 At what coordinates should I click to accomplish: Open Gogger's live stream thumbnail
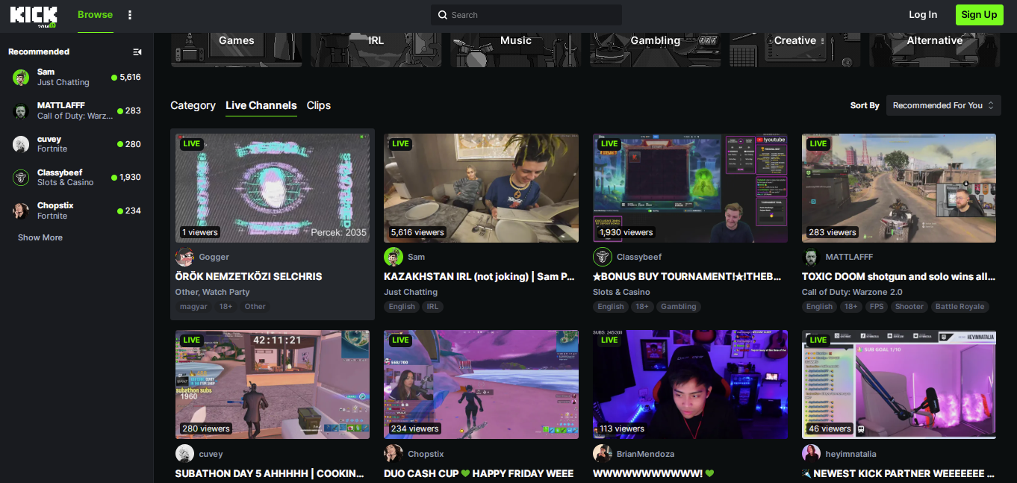point(273,188)
